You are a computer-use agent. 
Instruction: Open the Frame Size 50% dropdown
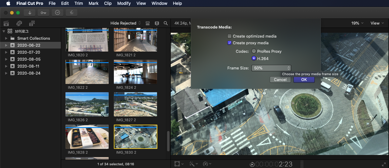point(271,68)
